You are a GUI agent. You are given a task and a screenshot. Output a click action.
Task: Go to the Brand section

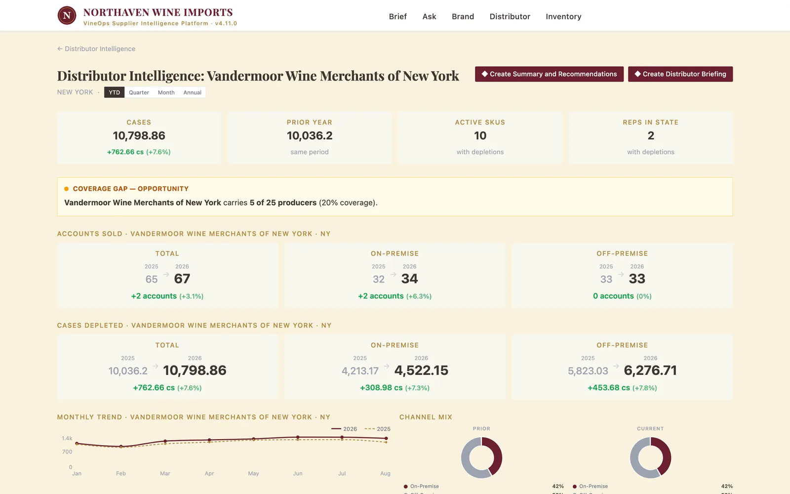tap(463, 16)
